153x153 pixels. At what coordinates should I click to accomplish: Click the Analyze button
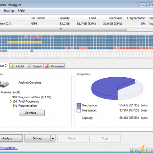click(11, 138)
